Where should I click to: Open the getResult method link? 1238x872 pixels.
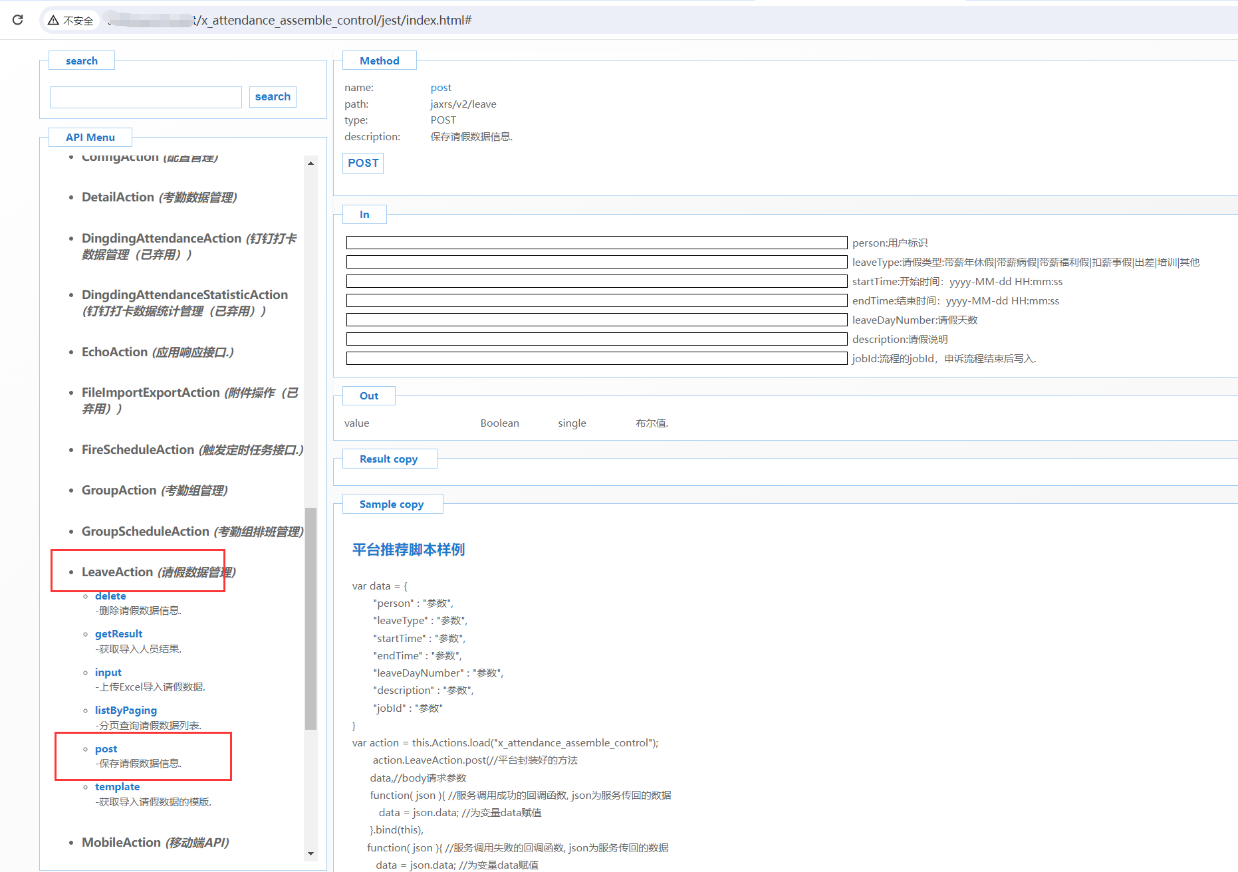pyautogui.click(x=119, y=634)
